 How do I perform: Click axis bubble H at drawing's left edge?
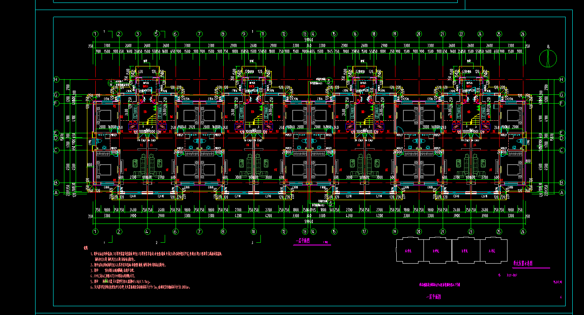(56, 79)
